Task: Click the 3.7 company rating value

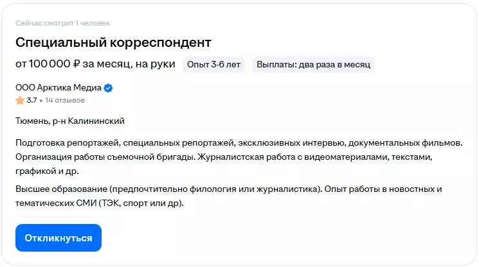Action: pos(32,100)
